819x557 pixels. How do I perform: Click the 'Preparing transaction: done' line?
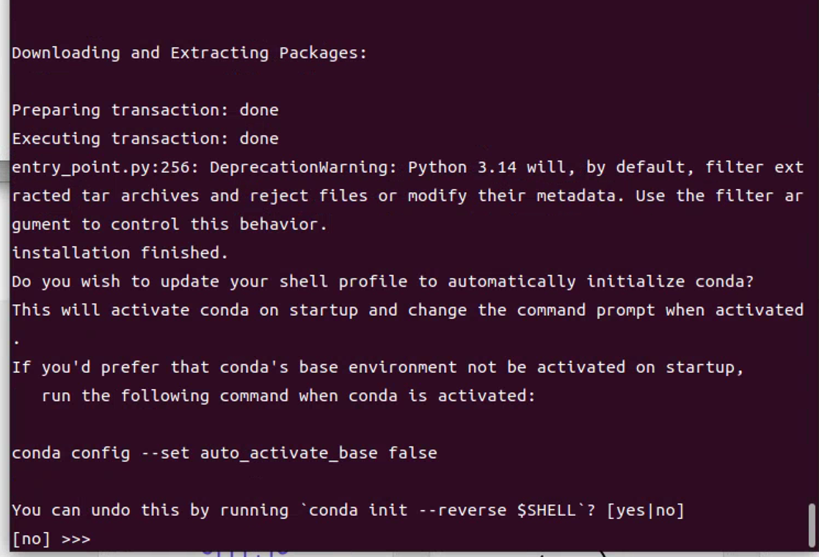pyautogui.click(x=145, y=110)
